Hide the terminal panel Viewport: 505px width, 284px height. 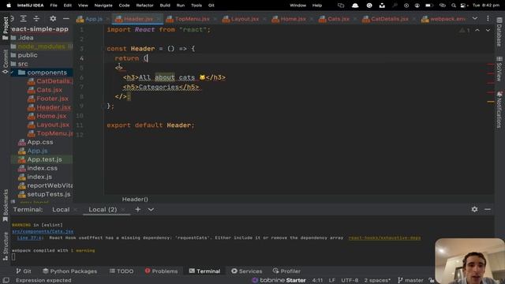tap(488, 209)
